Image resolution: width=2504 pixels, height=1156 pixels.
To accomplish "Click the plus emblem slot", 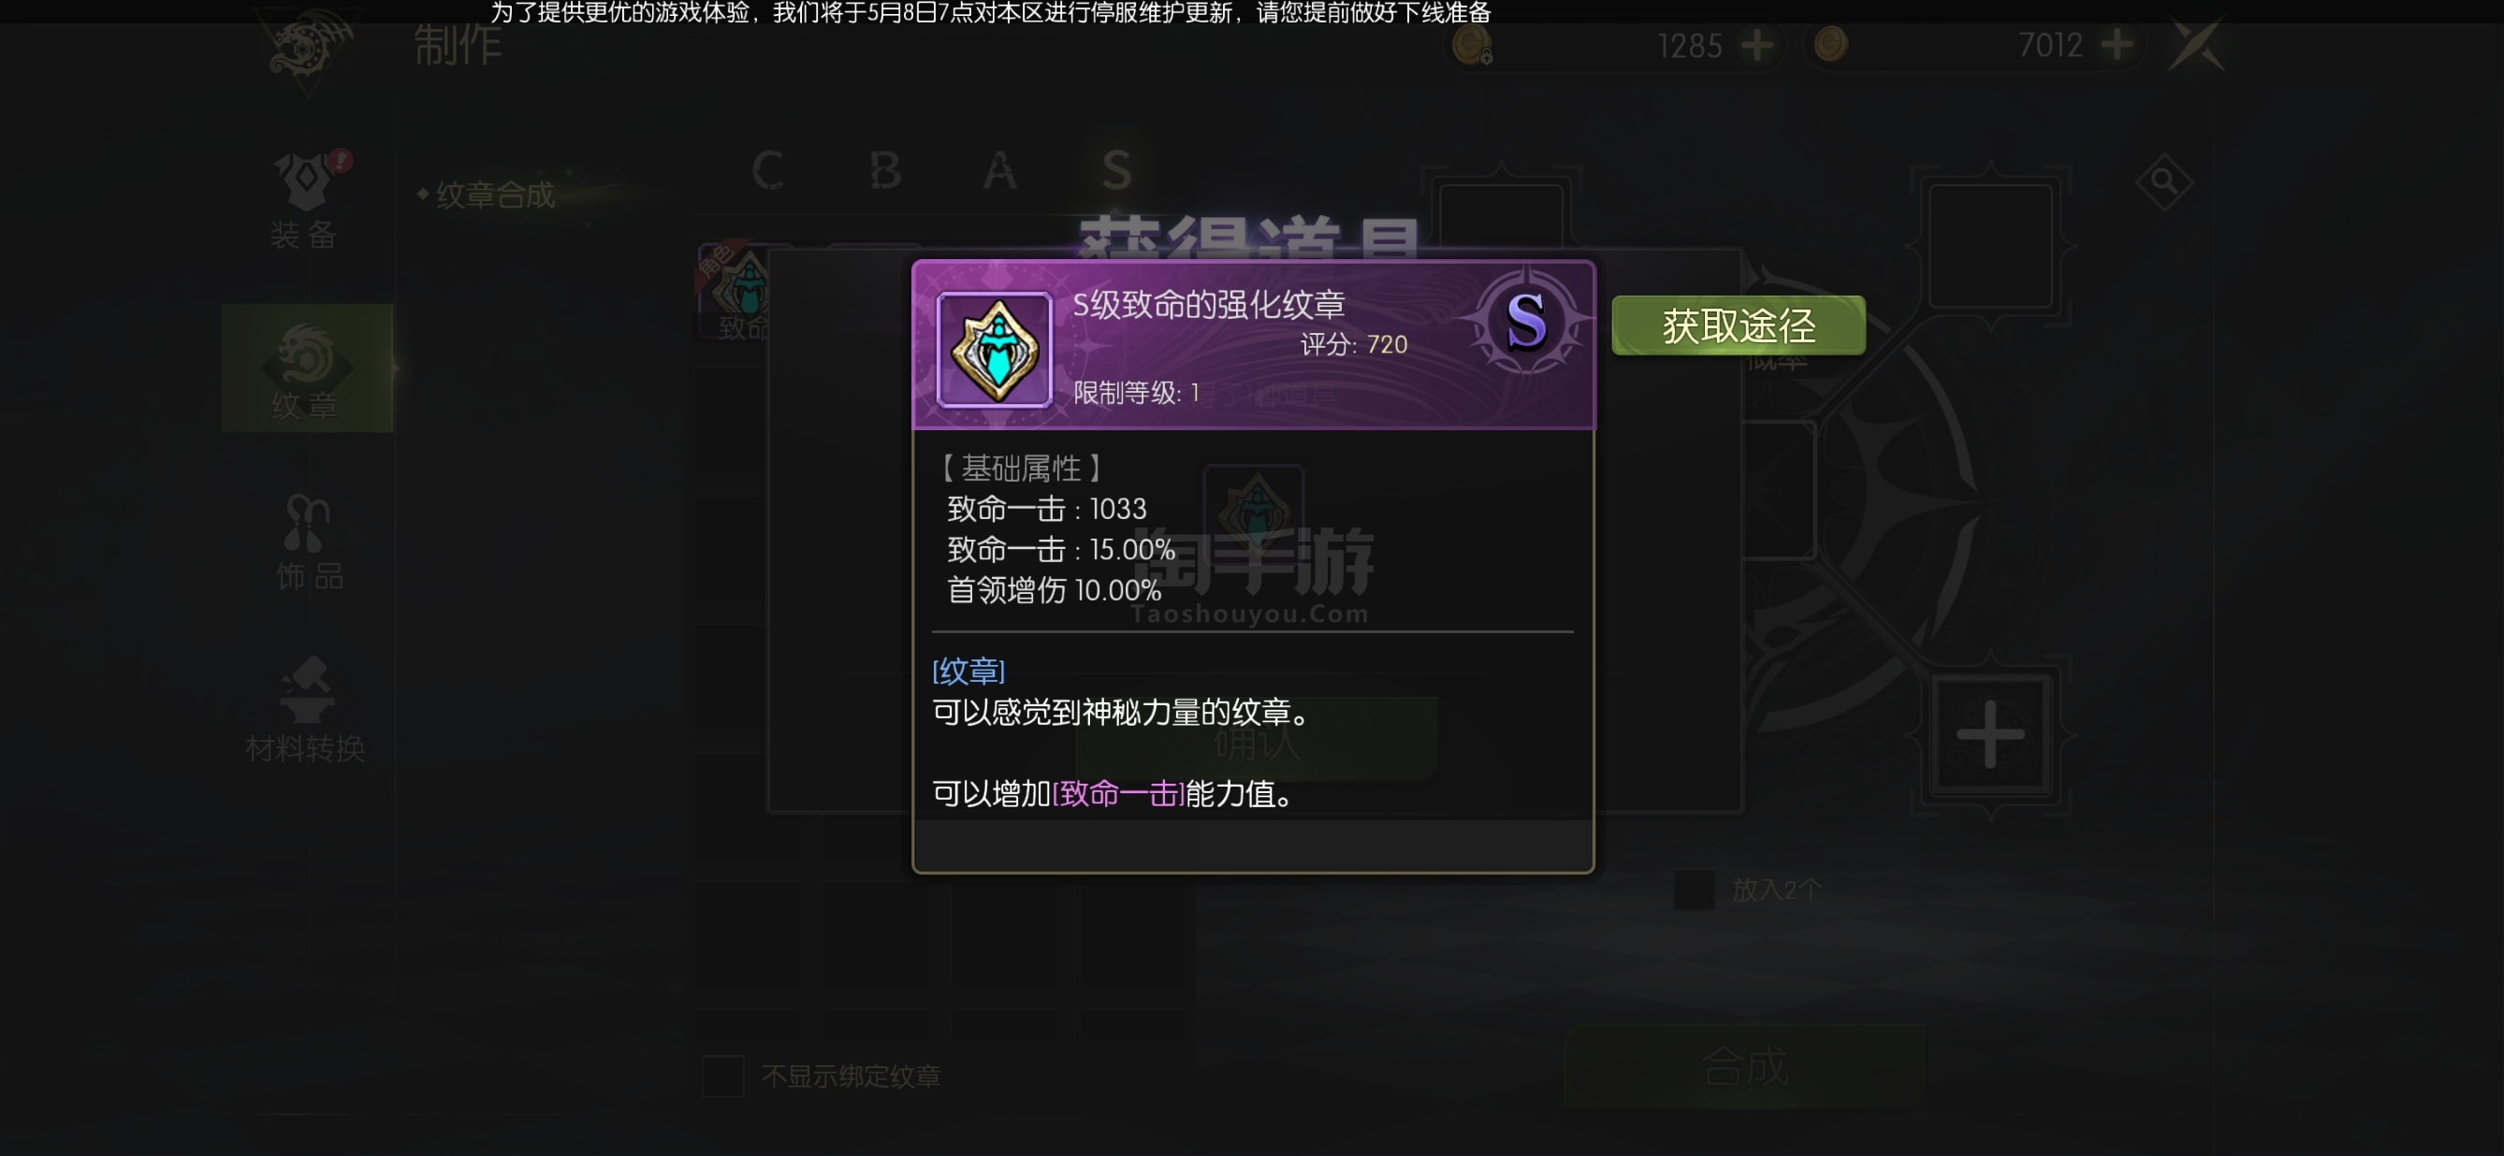I will (x=1989, y=734).
